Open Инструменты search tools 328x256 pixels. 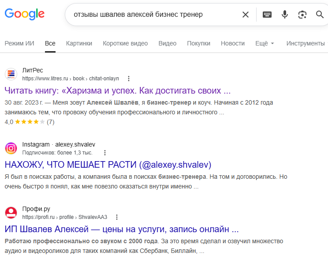click(306, 43)
